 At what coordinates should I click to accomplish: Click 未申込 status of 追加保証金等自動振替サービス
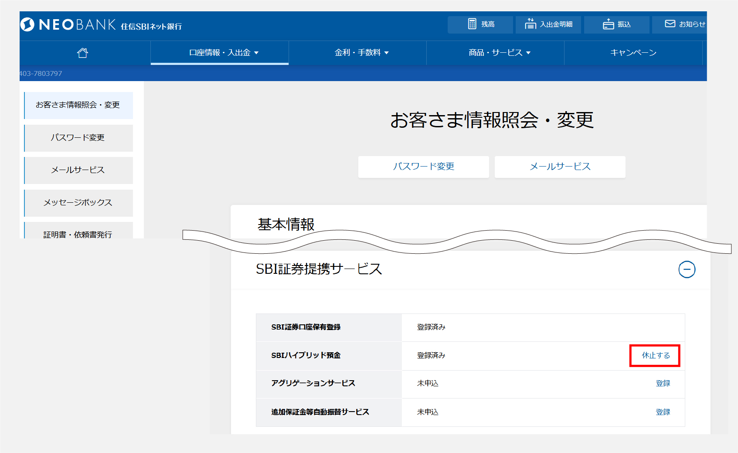[x=428, y=412]
